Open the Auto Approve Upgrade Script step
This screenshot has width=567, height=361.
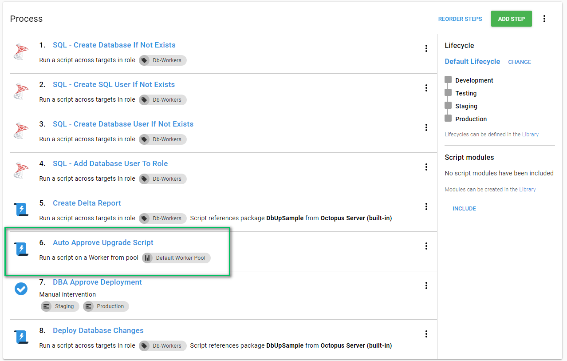pos(103,242)
